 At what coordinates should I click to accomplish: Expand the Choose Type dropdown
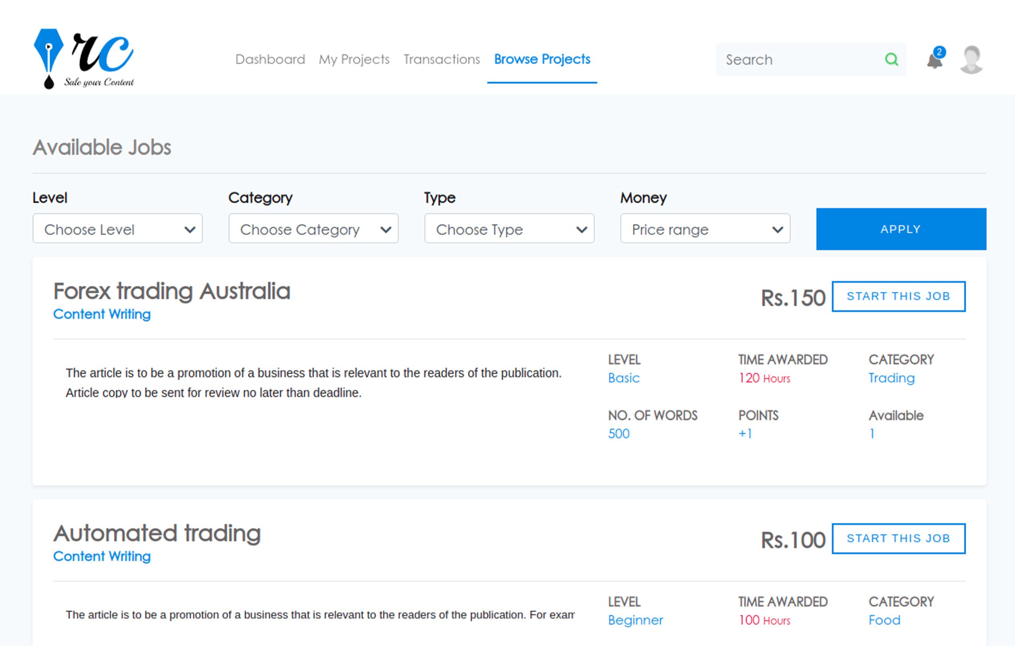(509, 229)
